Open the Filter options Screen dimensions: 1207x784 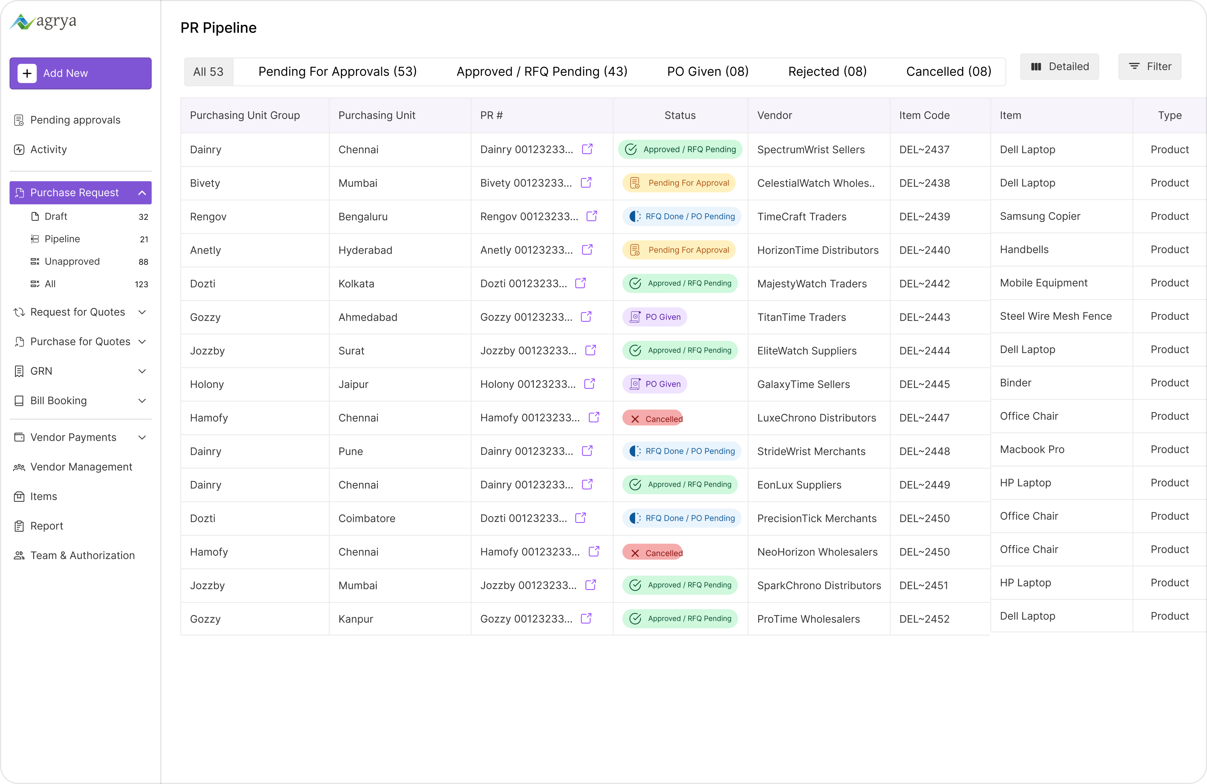coord(1150,66)
